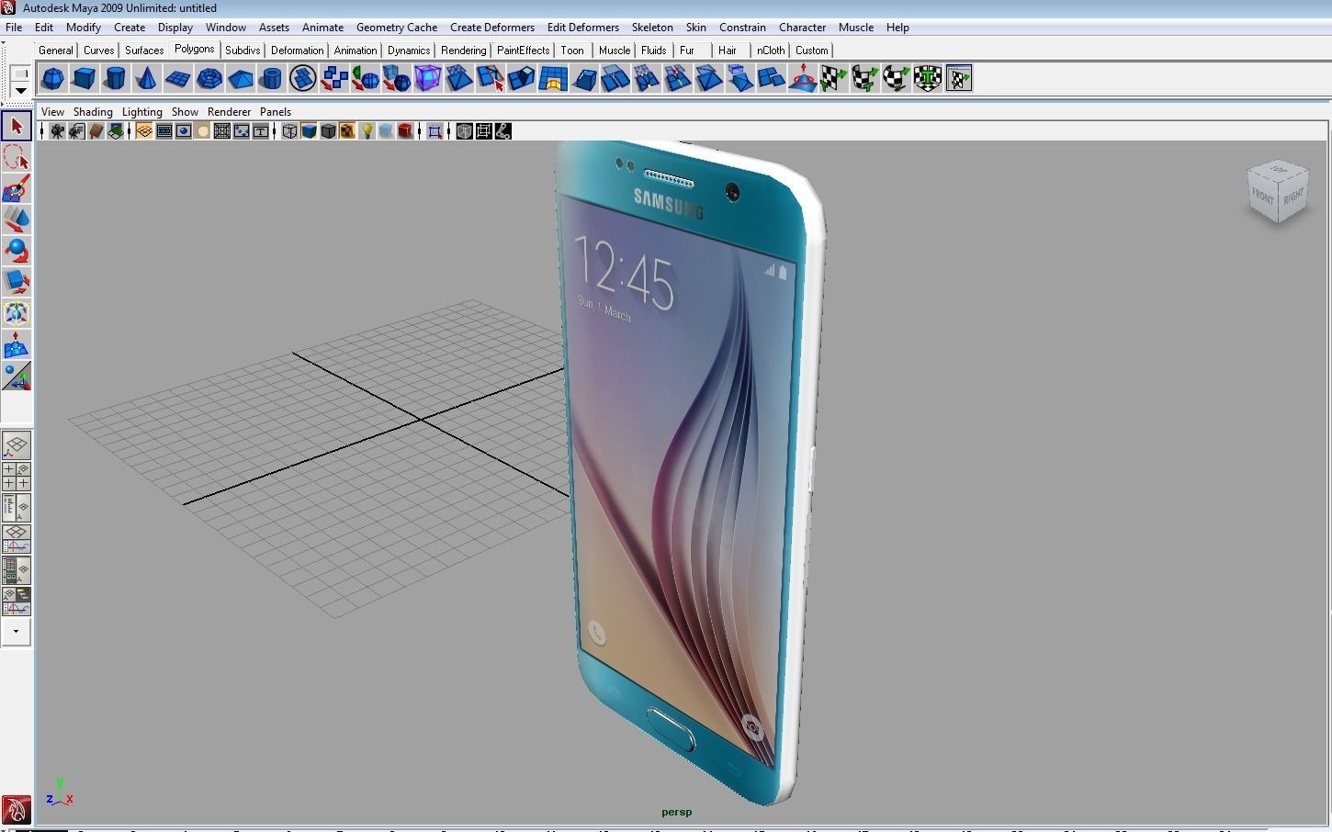Click the shelf tab switcher icon above the arrow
Viewport: 1332px width, 832px height.
(19, 74)
